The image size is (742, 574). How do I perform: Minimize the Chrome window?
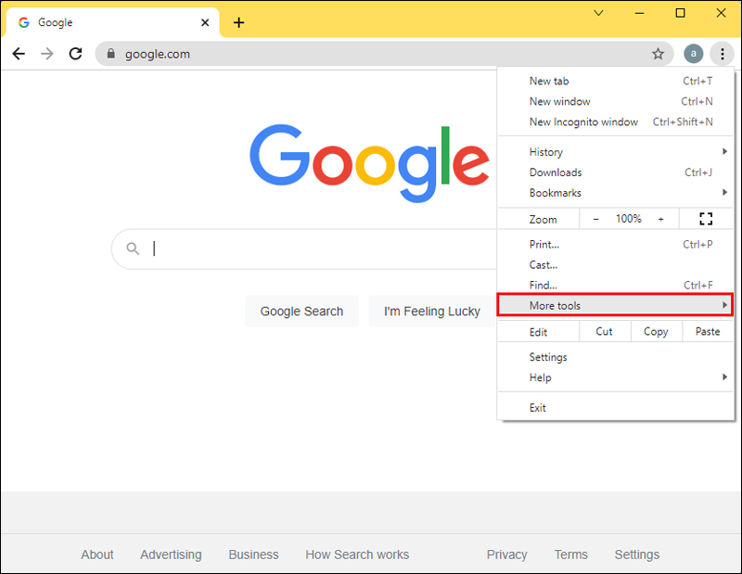(639, 13)
